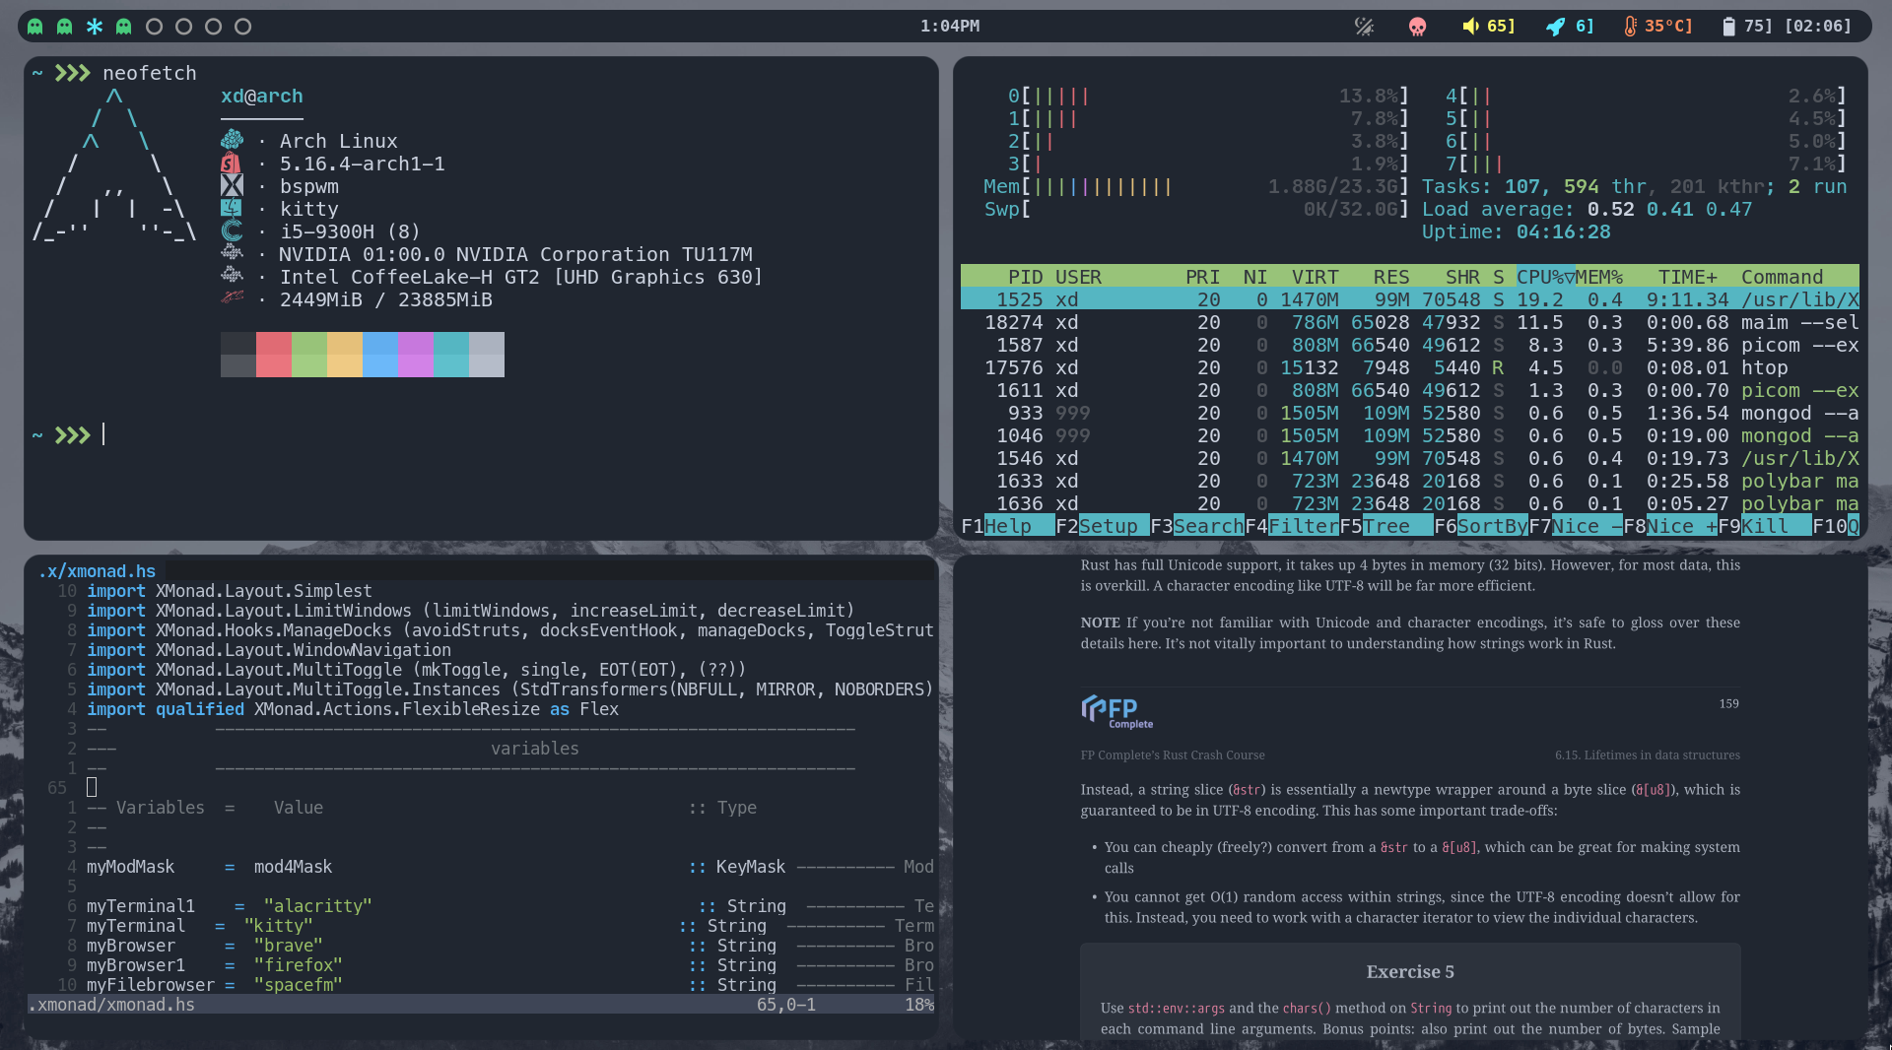Click .x/xmonad.hs tab title in vim
Image resolution: width=1892 pixels, height=1050 pixels.
(97, 571)
